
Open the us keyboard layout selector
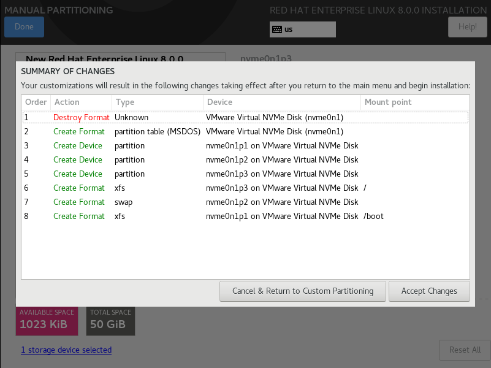point(302,29)
